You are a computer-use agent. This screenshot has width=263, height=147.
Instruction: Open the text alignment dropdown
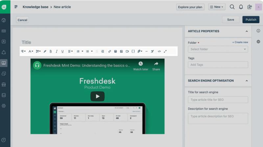[70, 51]
